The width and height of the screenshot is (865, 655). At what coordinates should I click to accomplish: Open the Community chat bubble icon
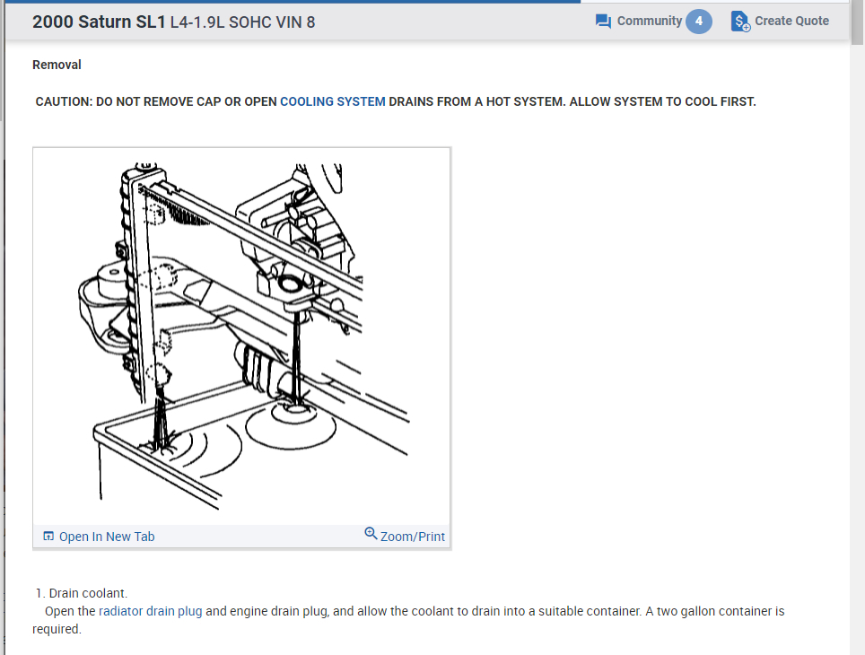(603, 22)
